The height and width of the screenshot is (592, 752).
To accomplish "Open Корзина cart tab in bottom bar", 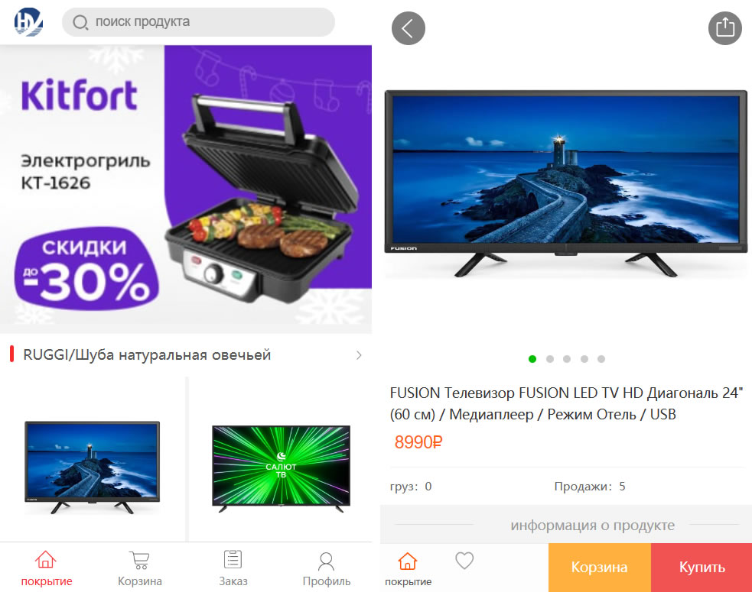I will coord(140,568).
